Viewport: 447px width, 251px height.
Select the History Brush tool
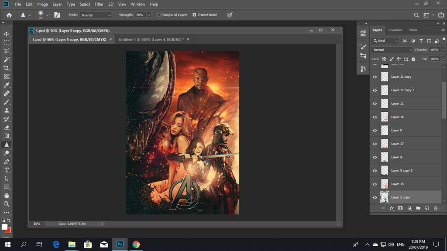pos(7,119)
